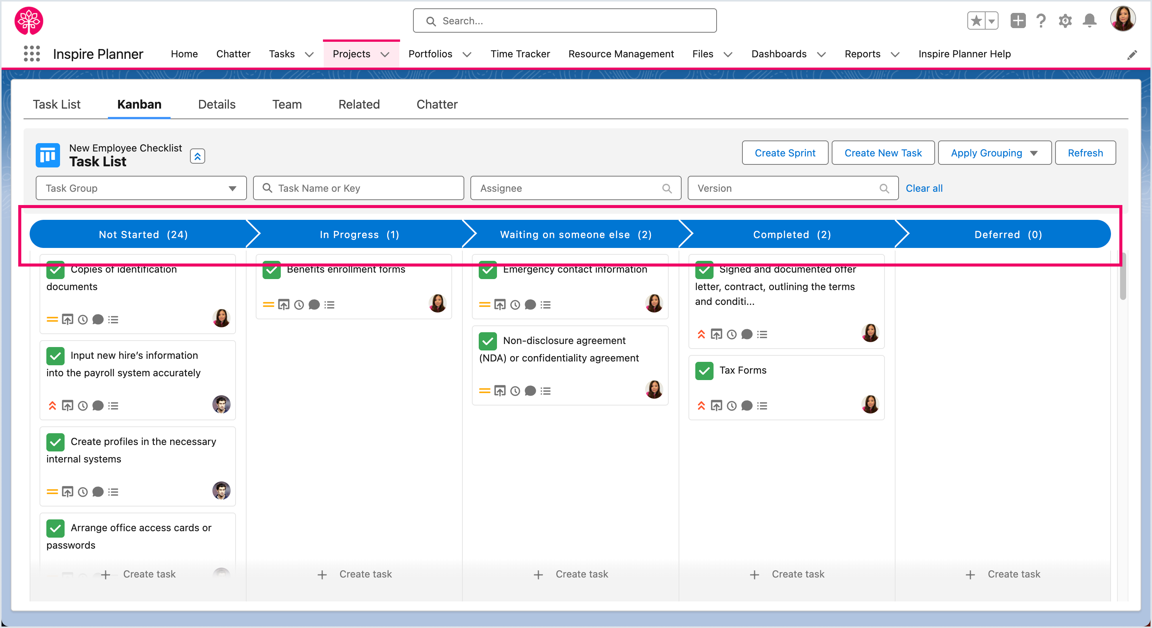Click the high priority arrows on Tax Forms card
1152x628 pixels.
pyautogui.click(x=701, y=406)
